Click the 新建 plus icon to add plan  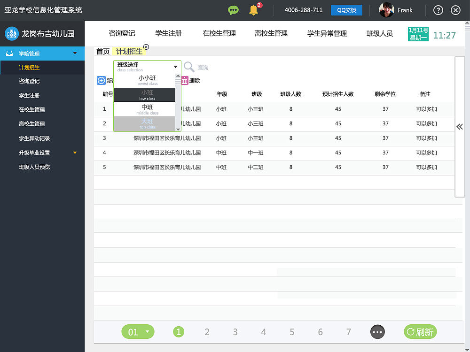[101, 80]
